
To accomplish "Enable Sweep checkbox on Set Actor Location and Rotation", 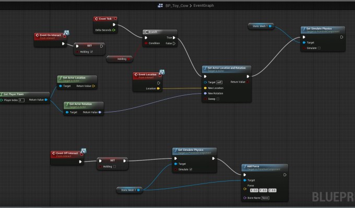I will (217, 98).
